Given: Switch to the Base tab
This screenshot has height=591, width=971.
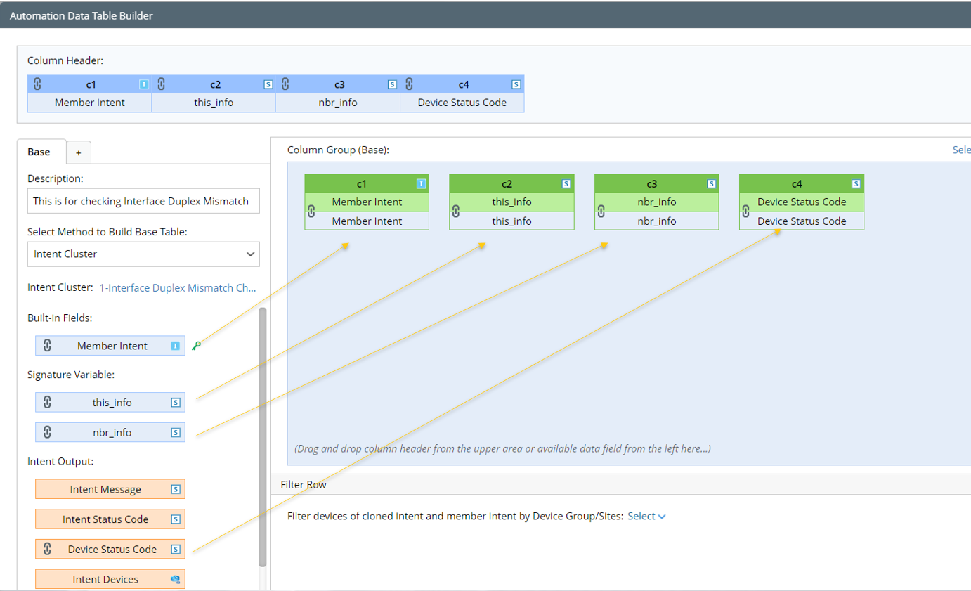Looking at the screenshot, I should (39, 152).
